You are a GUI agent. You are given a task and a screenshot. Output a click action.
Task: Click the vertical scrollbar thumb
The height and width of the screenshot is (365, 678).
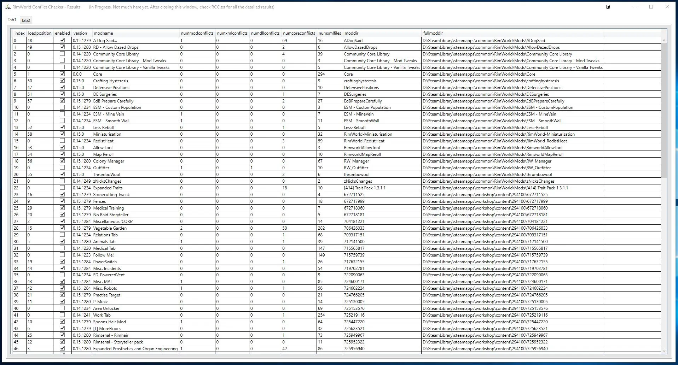664,111
